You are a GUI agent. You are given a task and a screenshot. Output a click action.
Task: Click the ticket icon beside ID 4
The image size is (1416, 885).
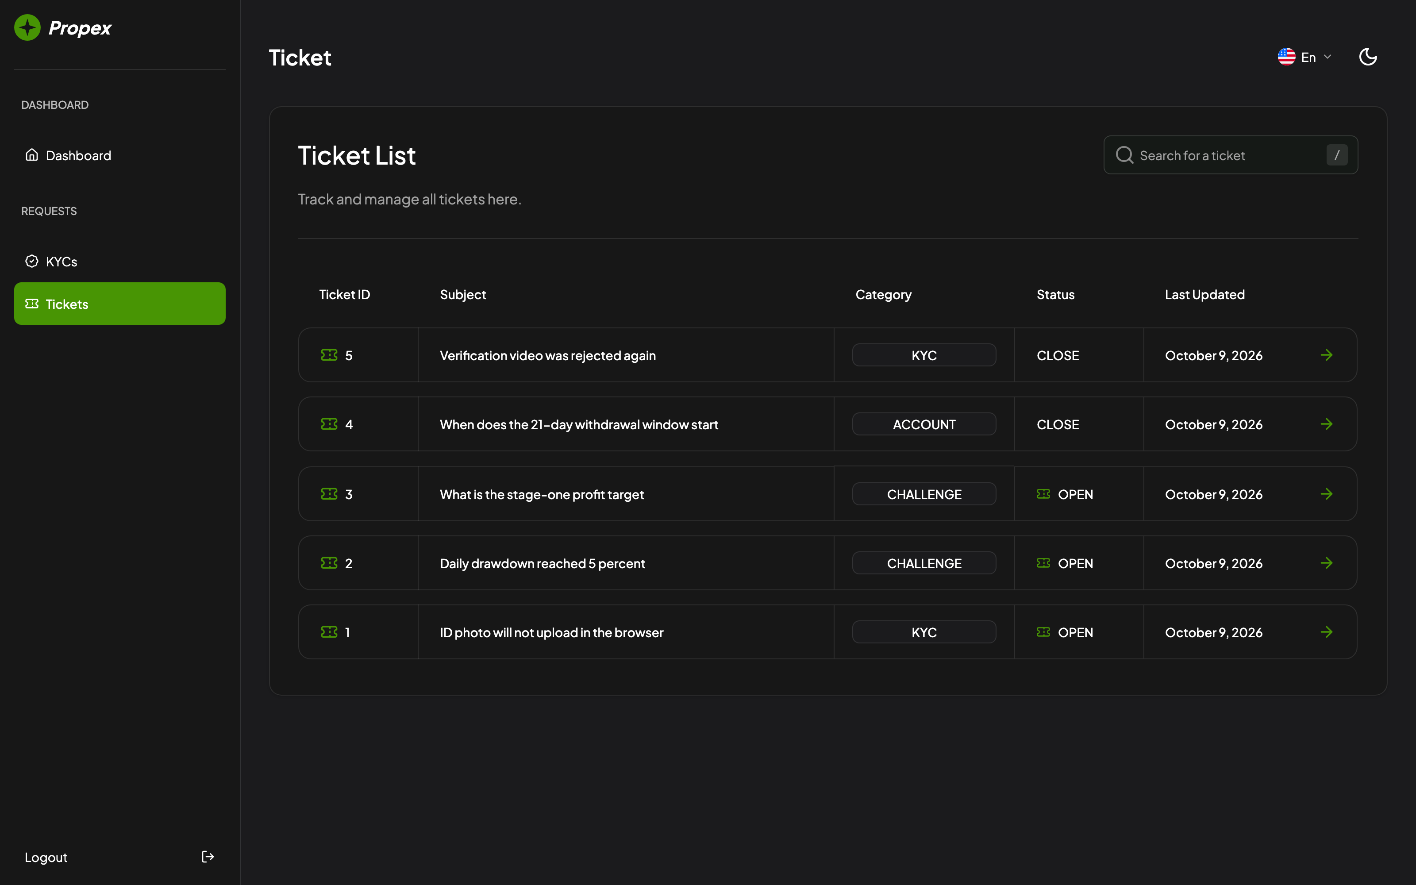(329, 424)
